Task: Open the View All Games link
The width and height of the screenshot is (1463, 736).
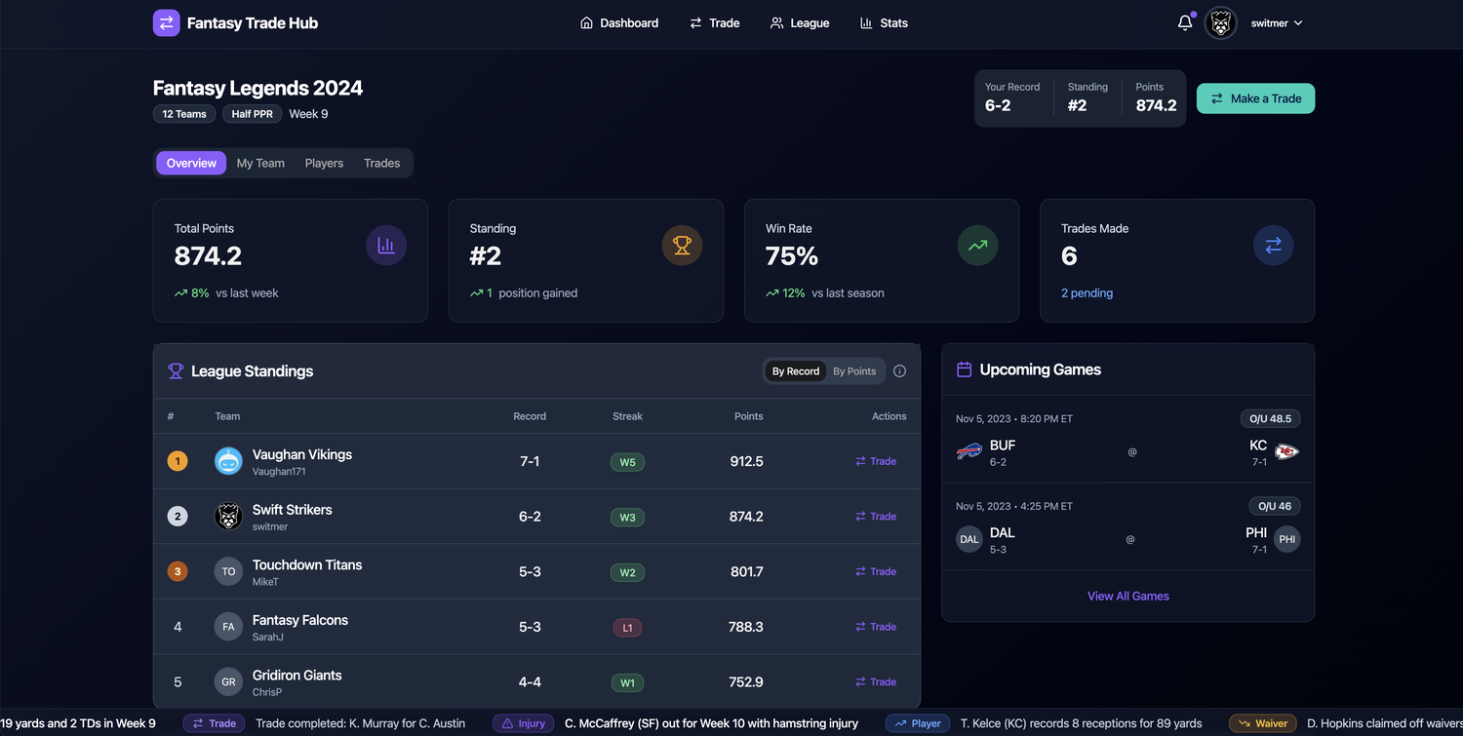Action: (1127, 596)
